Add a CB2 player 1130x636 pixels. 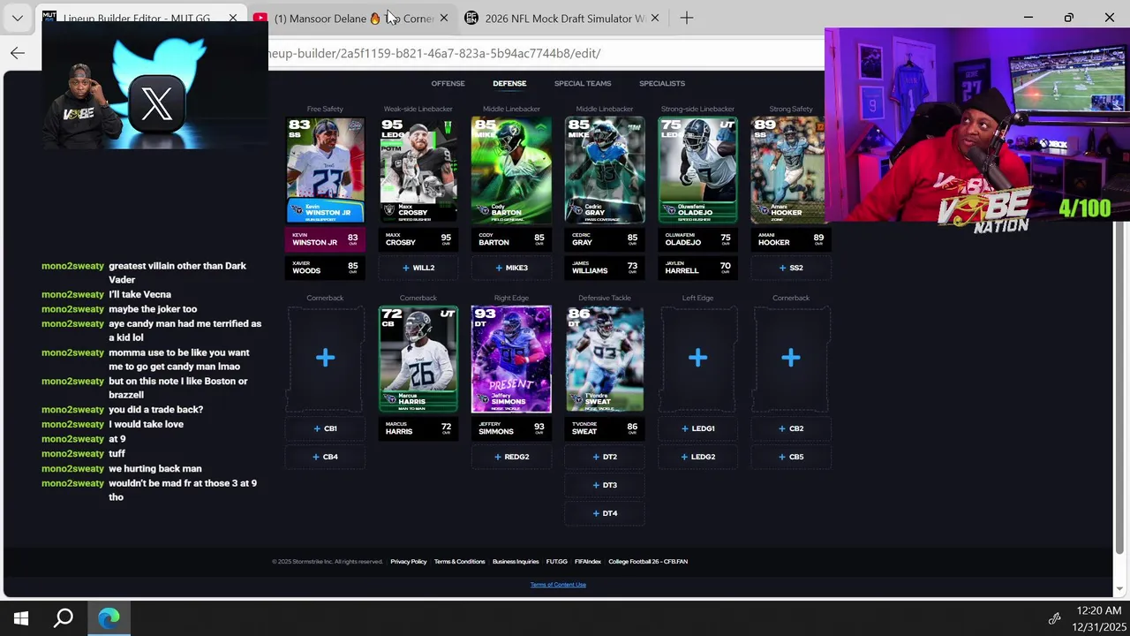pos(791,428)
